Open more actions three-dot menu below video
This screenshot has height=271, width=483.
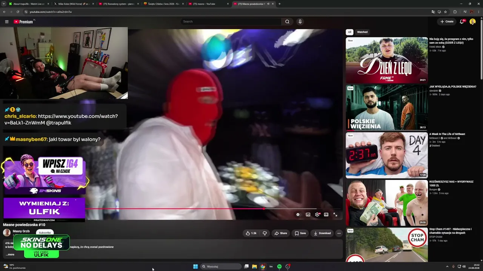click(339, 233)
